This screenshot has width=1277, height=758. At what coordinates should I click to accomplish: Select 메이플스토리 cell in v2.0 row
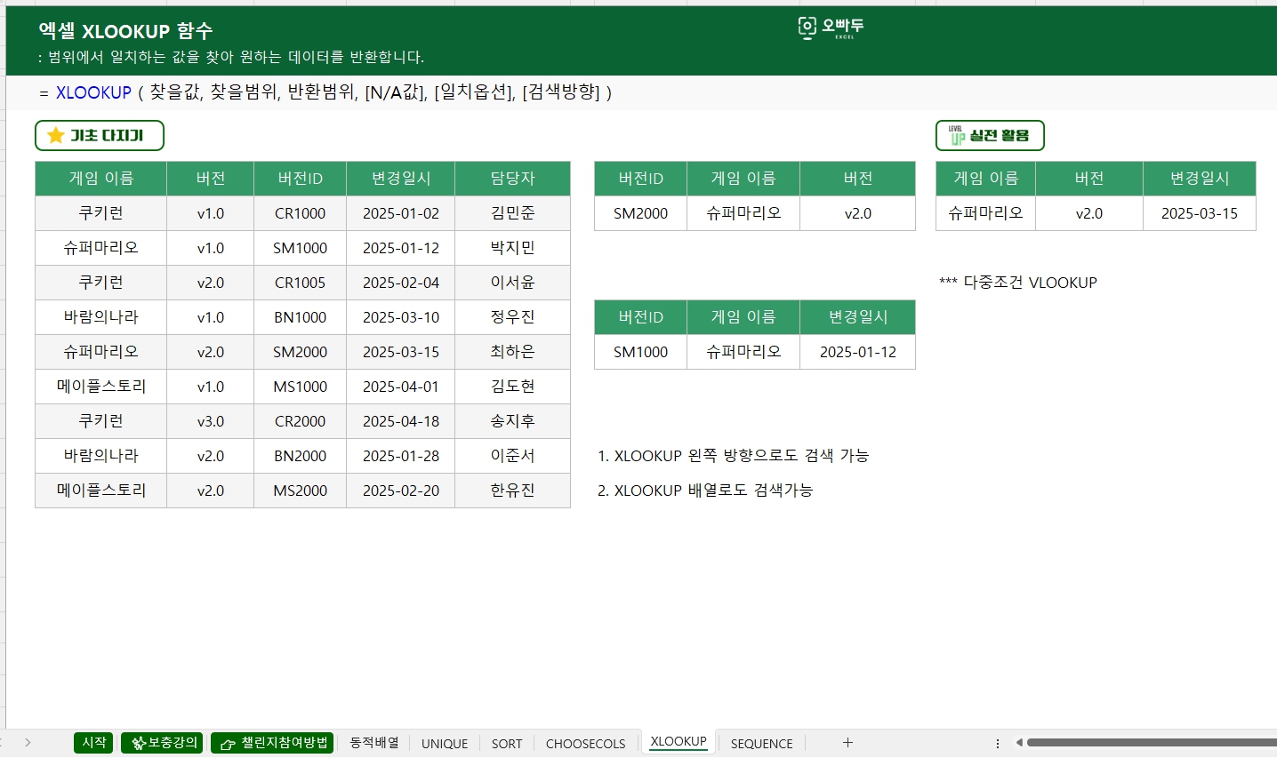coord(100,491)
